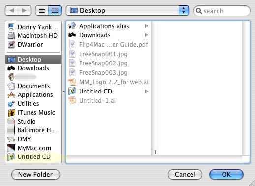Viewport: 255px width, 186px height.
Task: Click "Applications alias" name in list
Action: [x=104, y=26]
